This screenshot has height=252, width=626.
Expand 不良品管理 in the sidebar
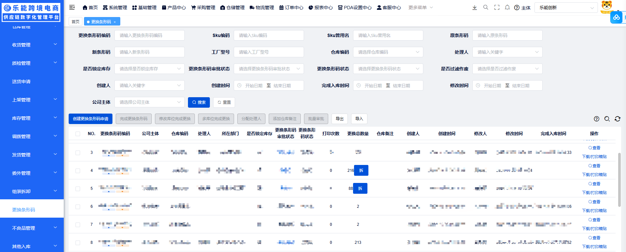coord(32,228)
